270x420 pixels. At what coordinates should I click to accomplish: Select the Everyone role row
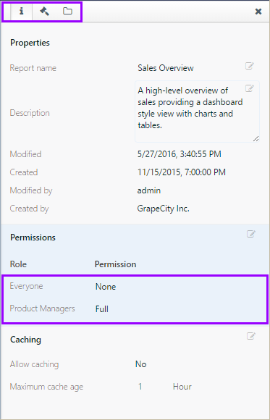point(135,286)
